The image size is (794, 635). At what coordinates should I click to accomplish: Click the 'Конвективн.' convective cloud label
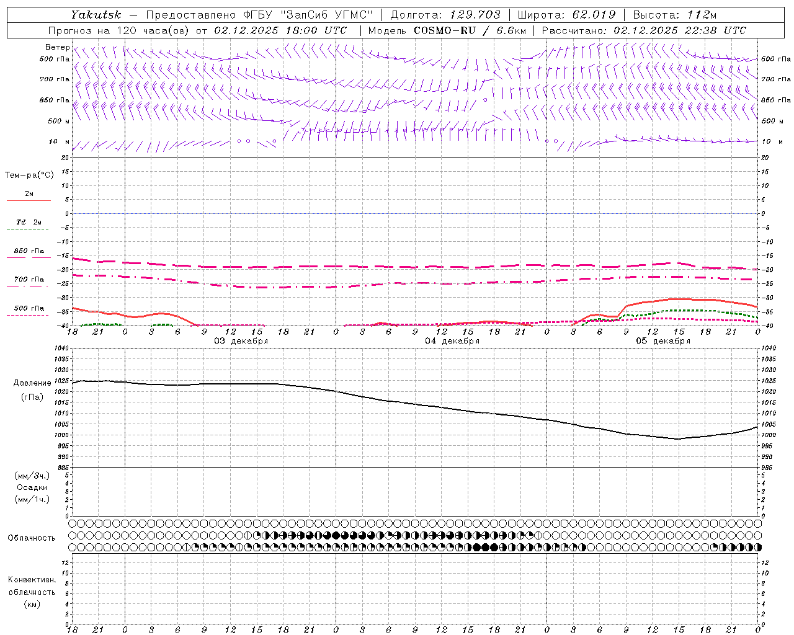tap(32, 580)
